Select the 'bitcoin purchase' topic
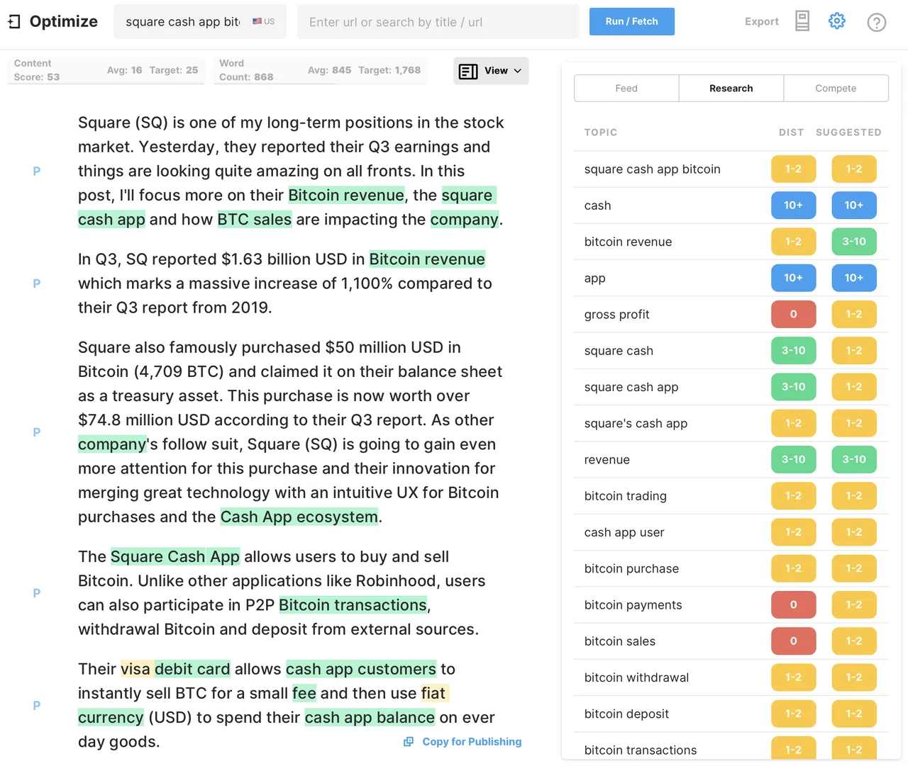 pos(731,568)
